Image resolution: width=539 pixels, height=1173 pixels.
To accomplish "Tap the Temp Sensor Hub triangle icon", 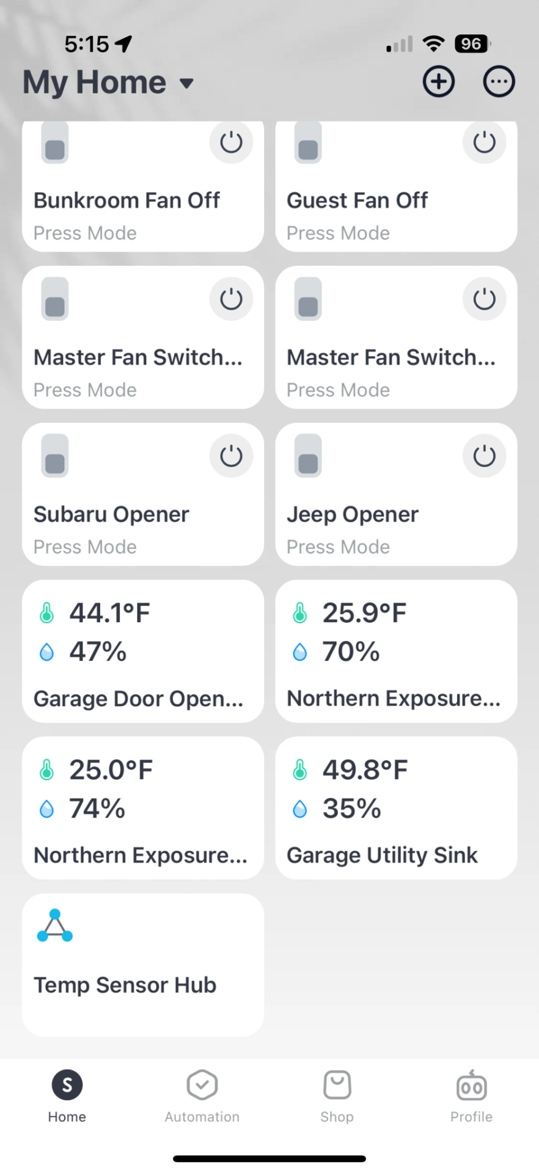I will (55, 926).
